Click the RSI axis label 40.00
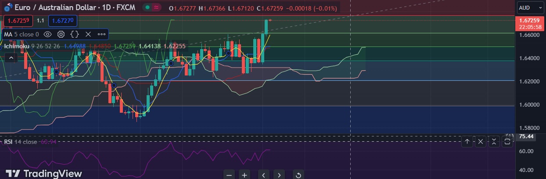This screenshot has width=546, height=179. click(x=526, y=170)
